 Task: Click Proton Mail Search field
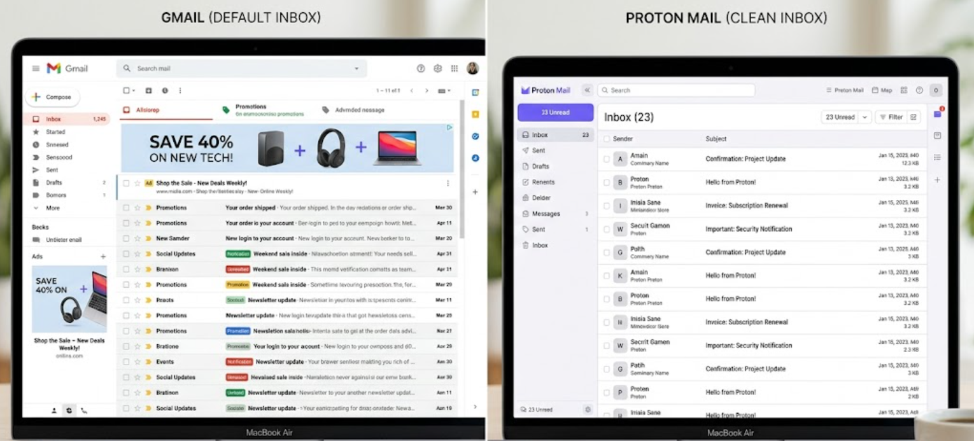point(676,90)
